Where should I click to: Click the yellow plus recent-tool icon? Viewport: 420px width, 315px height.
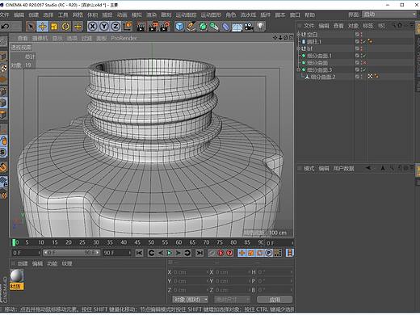click(x=78, y=27)
